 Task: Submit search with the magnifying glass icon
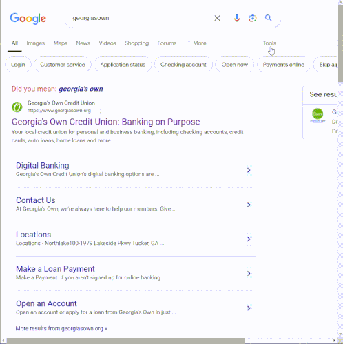(x=269, y=18)
